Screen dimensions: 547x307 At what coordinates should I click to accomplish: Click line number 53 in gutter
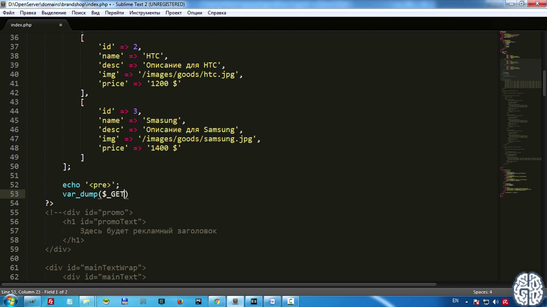(x=14, y=194)
